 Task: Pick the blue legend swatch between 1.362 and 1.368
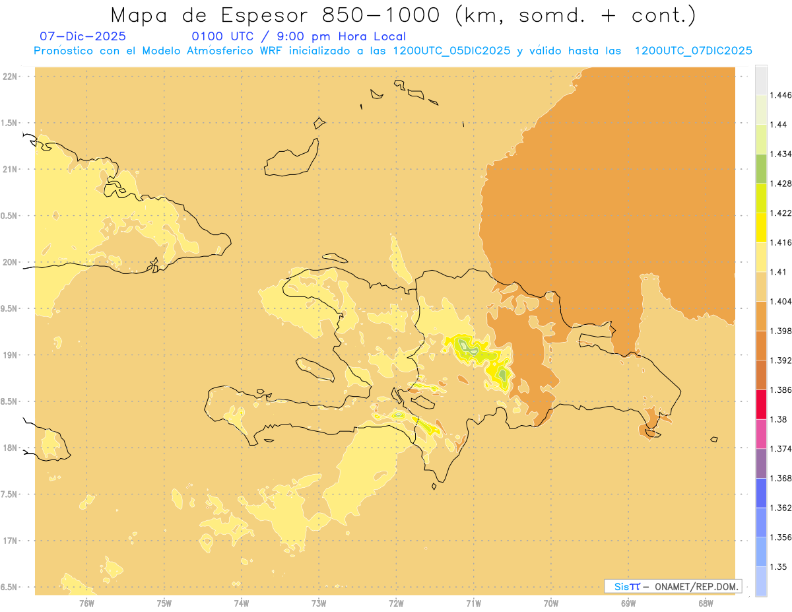click(x=761, y=493)
